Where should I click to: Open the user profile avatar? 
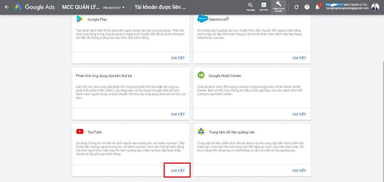coord(375,7)
